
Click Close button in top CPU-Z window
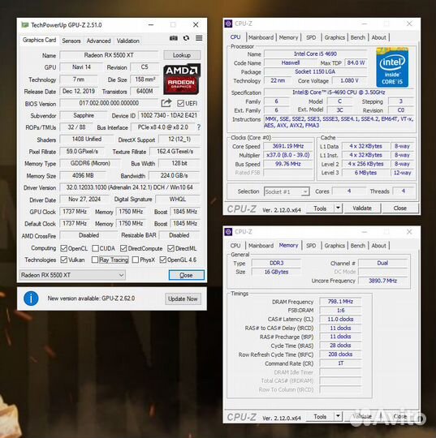pyautogui.click(x=400, y=208)
